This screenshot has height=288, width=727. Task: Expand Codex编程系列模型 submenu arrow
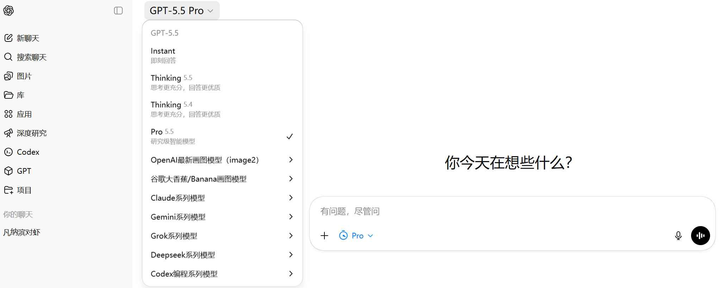coord(291,274)
